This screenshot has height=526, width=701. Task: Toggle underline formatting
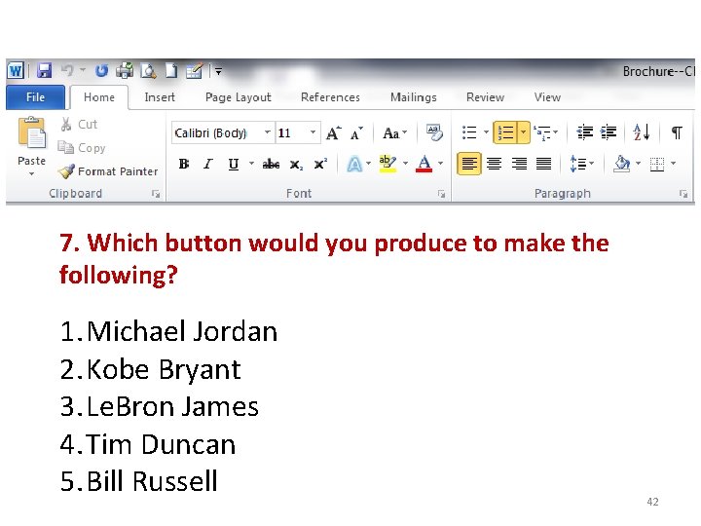click(x=234, y=165)
